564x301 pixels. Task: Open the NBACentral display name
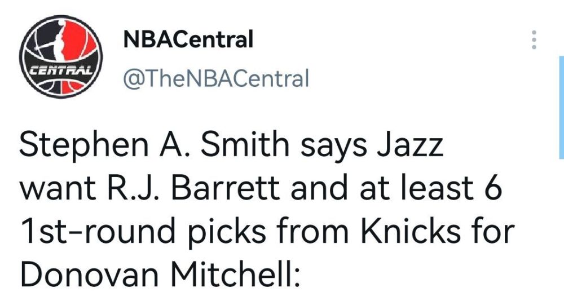(x=188, y=39)
